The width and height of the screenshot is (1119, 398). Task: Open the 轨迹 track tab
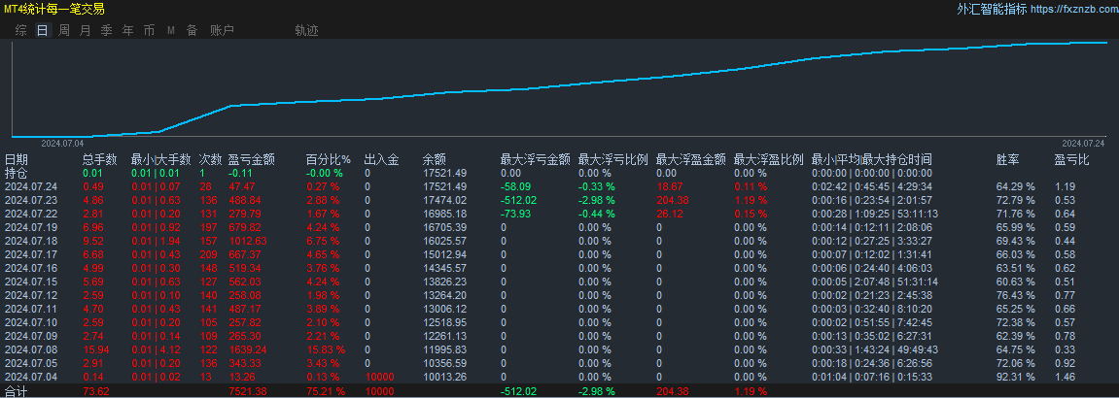307,31
